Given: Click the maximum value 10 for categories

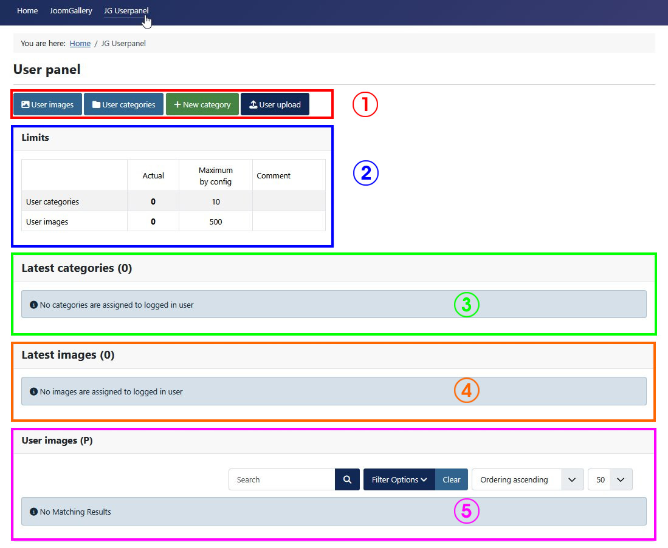Looking at the screenshot, I should click(216, 201).
